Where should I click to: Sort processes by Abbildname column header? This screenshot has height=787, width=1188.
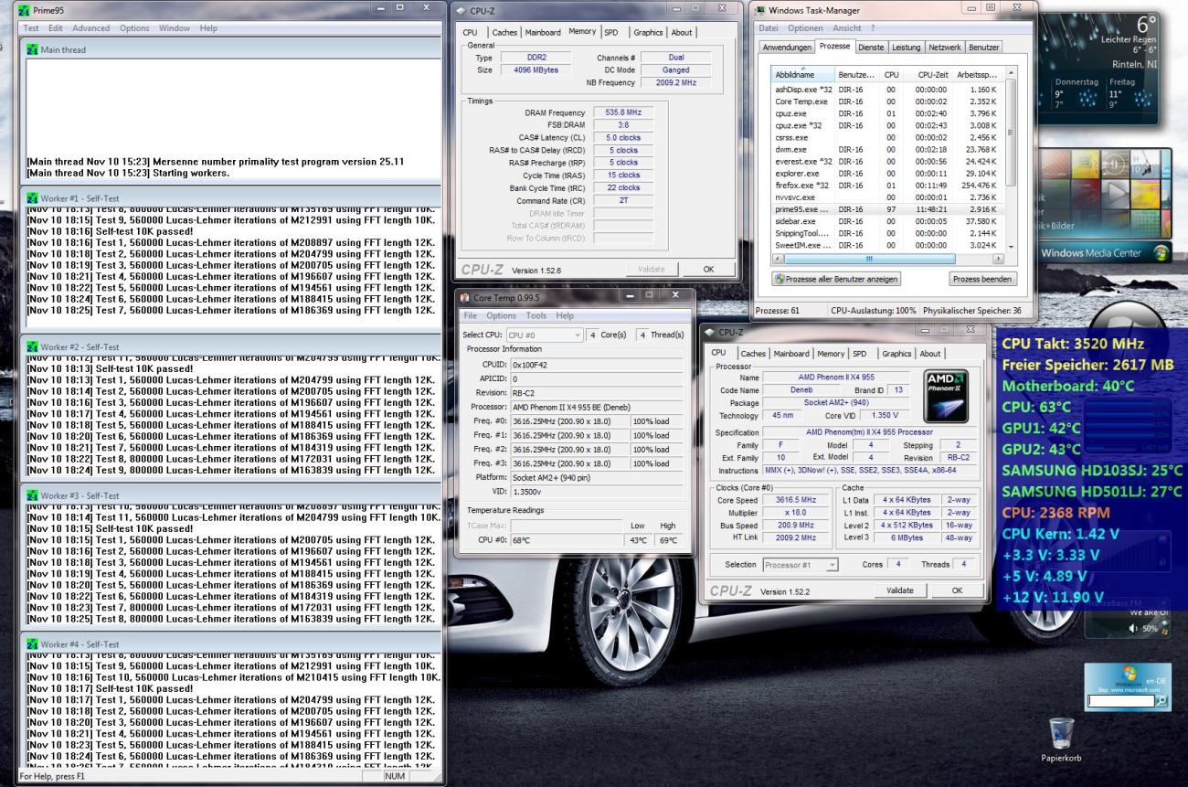coord(801,73)
